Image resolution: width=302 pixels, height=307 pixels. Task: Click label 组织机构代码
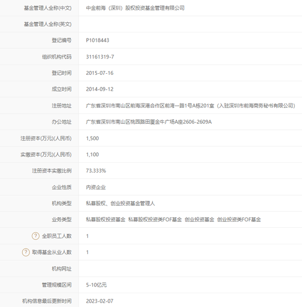57,57
